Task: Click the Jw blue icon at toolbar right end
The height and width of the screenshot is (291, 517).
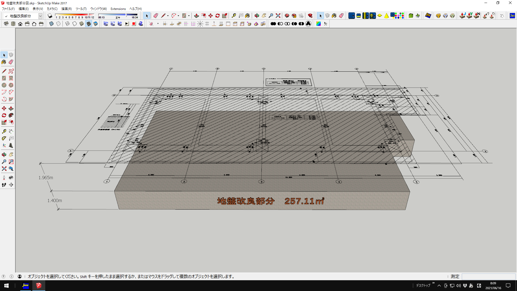Action: coord(512,16)
